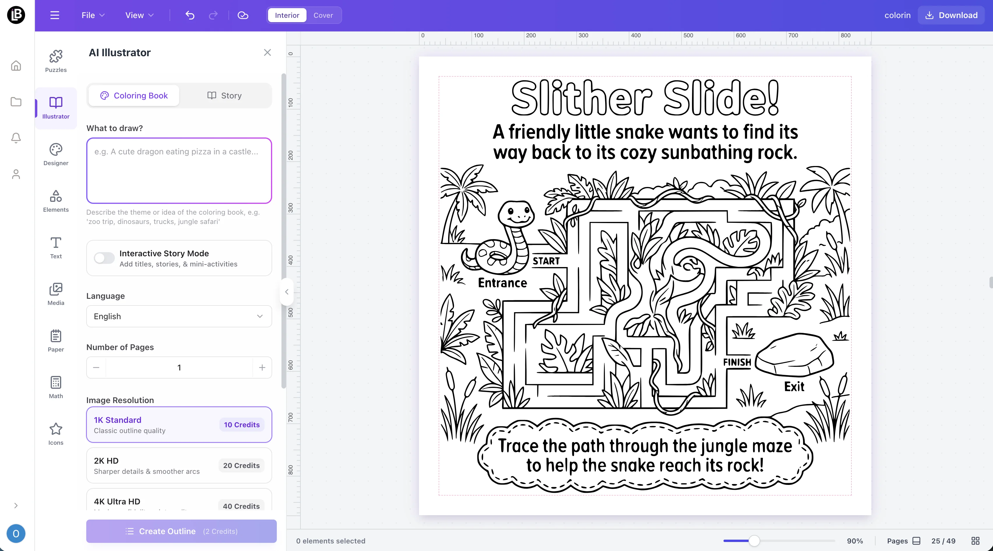Open the Paper panel

pos(56,341)
